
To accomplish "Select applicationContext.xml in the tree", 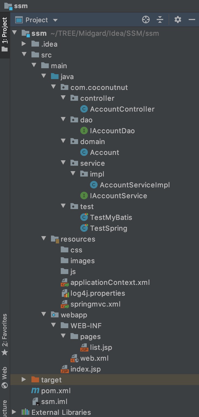I will tap(110, 282).
